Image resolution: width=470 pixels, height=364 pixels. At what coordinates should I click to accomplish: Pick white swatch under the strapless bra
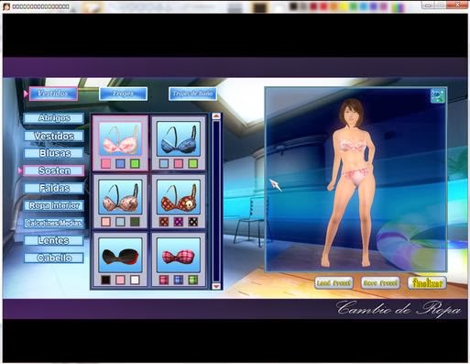pos(135,280)
